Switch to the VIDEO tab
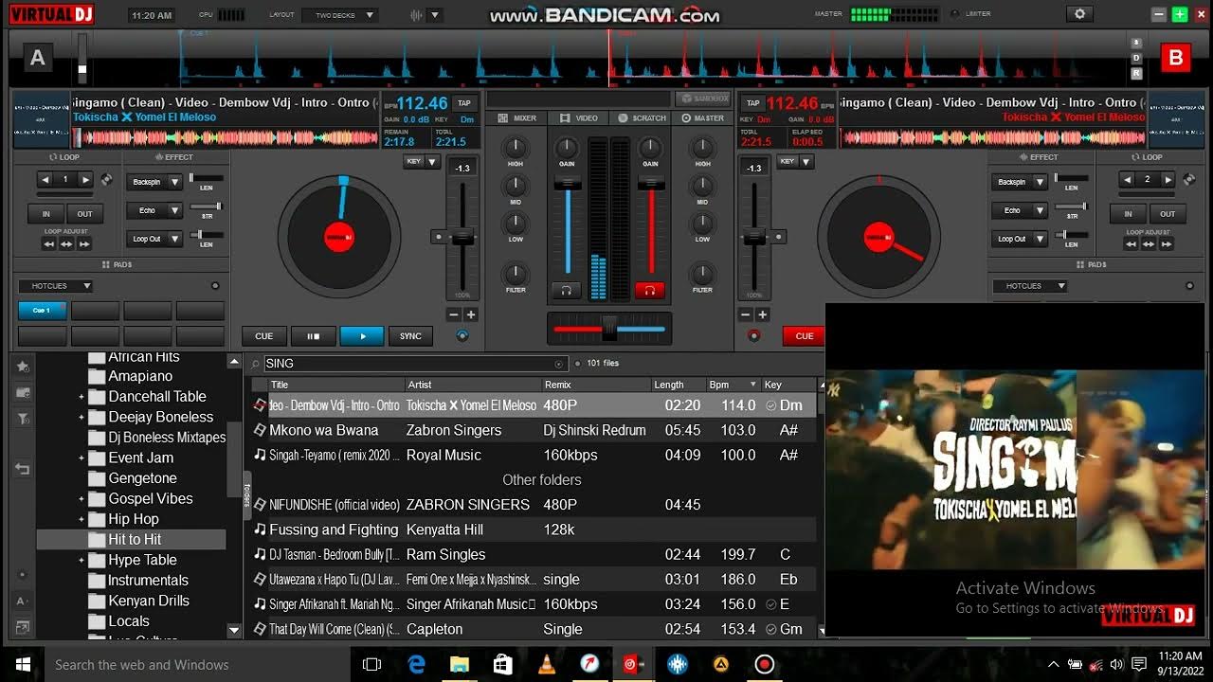This screenshot has height=682, width=1213. [579, 118]
